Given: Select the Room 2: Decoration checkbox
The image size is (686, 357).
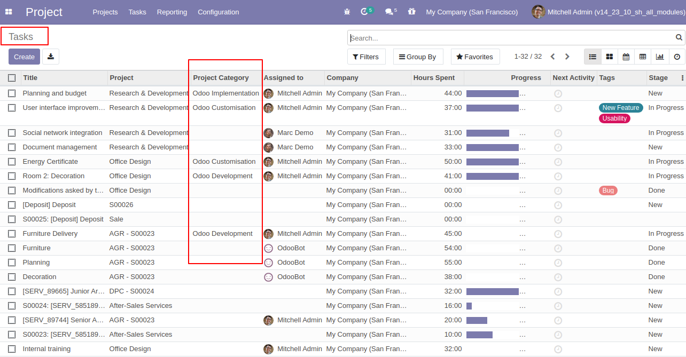Looking at the screenshot, I should click(12, 176).
